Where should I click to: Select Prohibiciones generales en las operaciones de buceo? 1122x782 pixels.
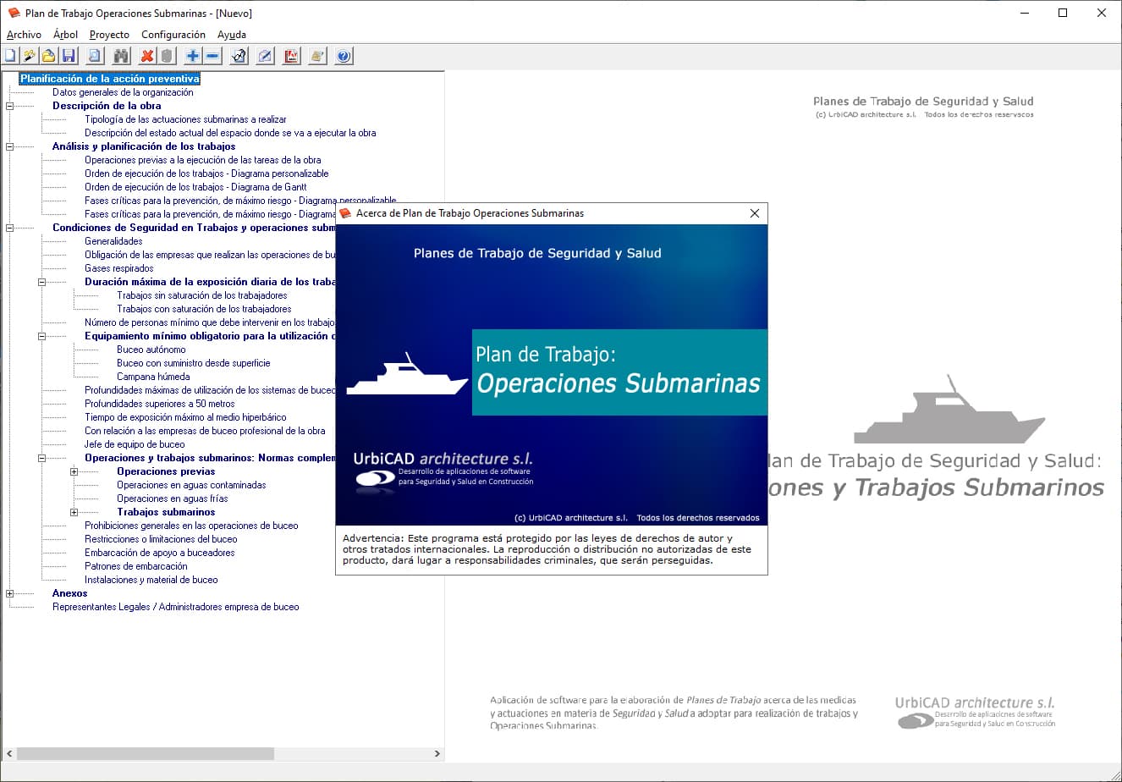(191, 526)
